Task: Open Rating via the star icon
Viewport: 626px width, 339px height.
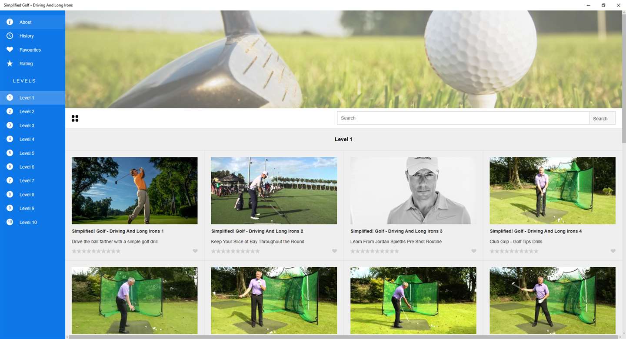Action: coord(10,63)
